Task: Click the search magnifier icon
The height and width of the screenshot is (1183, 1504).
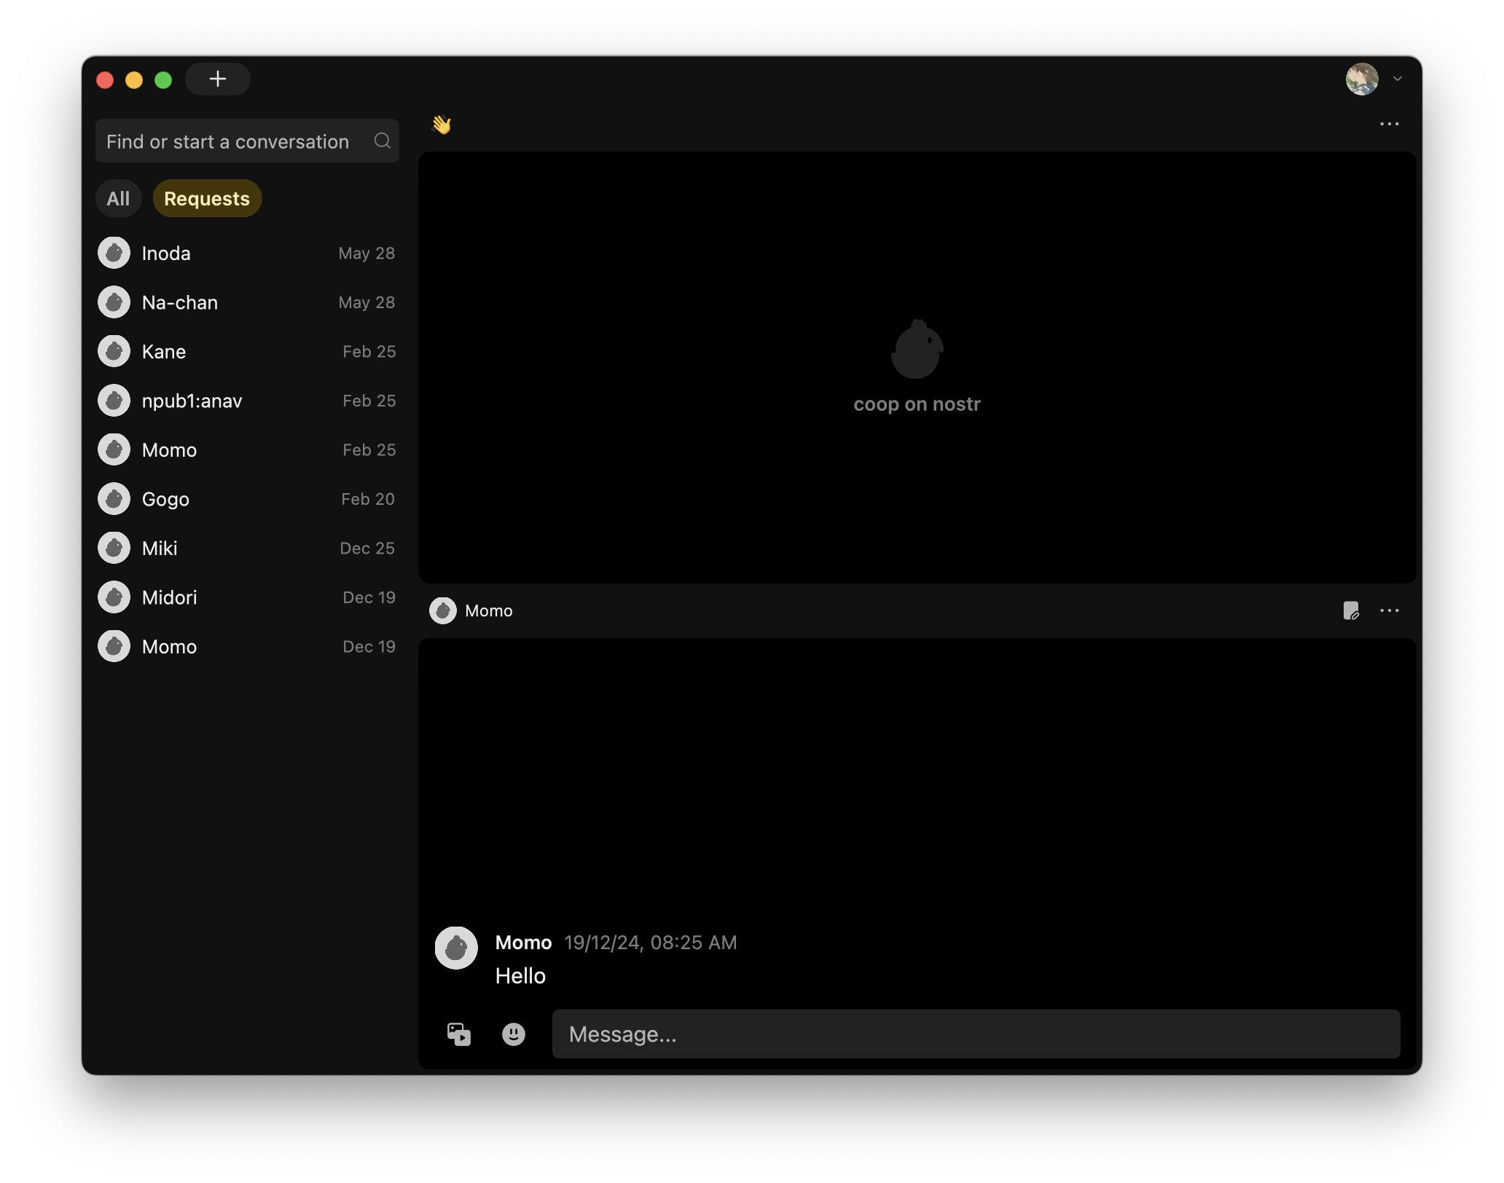Action: pyautogui.click(x=383, y=141)
